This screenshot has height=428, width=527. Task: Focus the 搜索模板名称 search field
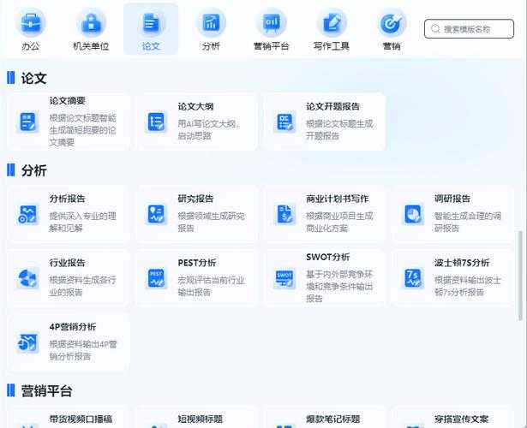tap(469, 29)
